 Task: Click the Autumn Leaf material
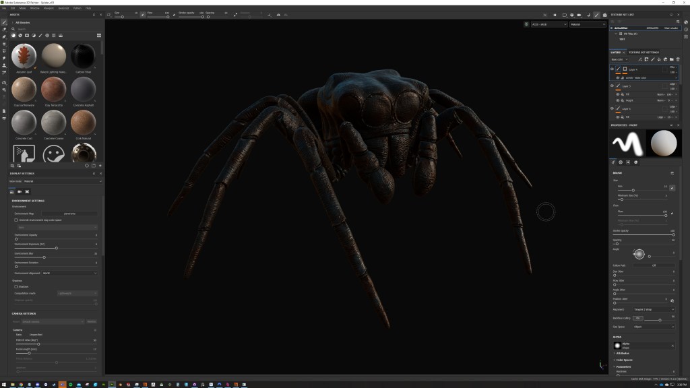pyautogui.click(x=24, y=57)
